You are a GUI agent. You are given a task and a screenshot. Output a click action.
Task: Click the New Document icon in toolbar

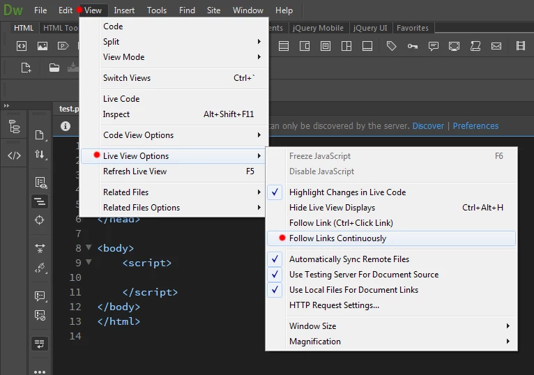click(x=26, y=68)
